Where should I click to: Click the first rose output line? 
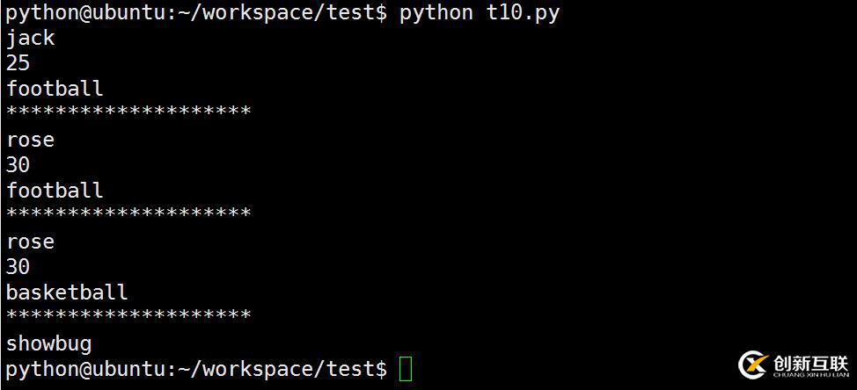[31, 140]
